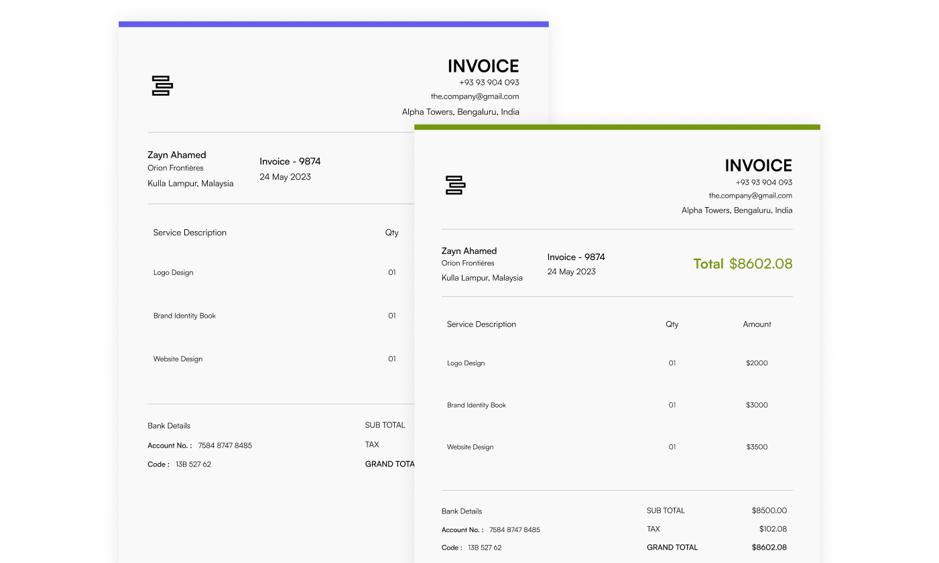Click the.company@gmail.com on the purple invoice
This screenshot has width=939, height=563.
(475, 97)
